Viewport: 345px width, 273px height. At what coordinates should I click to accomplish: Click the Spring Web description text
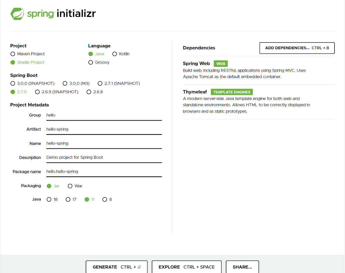[244, 73]
